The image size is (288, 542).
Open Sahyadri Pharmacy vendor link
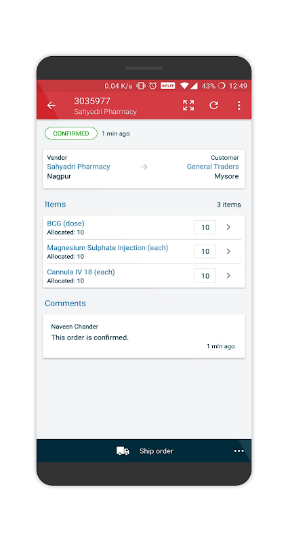(79, 167)
